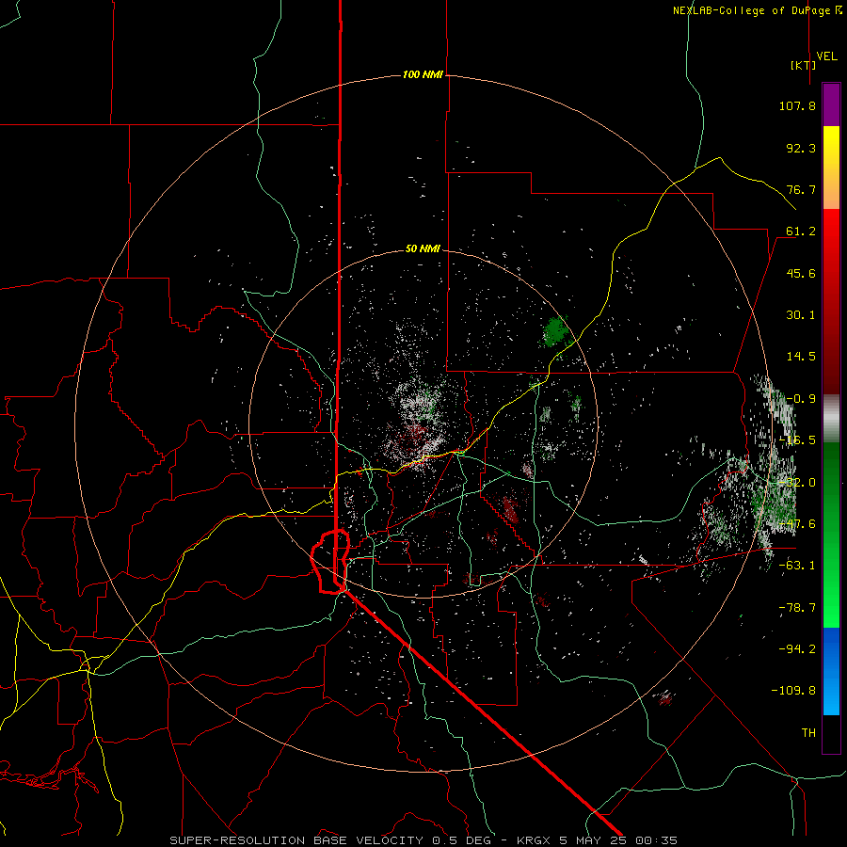
Task: Pick the blue segment of the velocity scale
Action: pyautogui.click(x=831, y=671)
